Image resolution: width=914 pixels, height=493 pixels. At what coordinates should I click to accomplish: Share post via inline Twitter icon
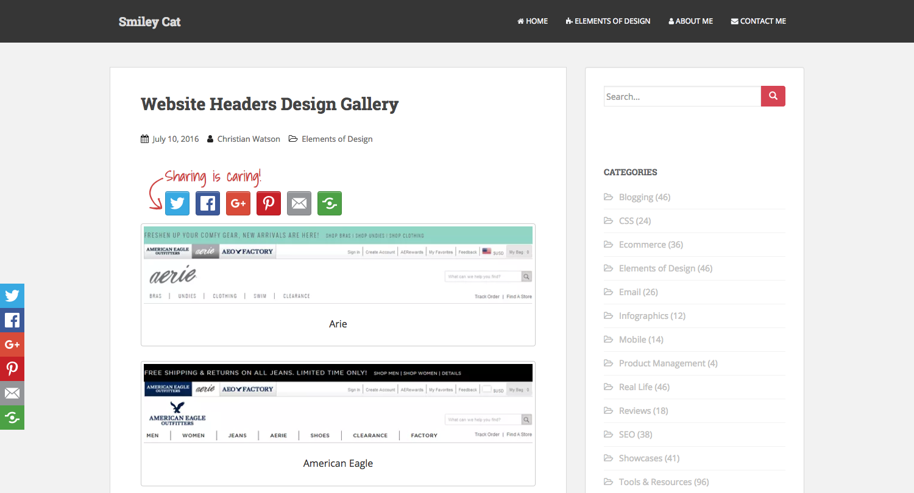point(177,203)
